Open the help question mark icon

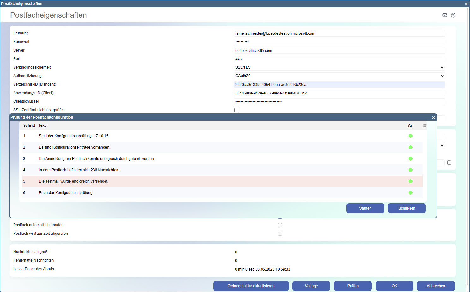coord(453,15)
